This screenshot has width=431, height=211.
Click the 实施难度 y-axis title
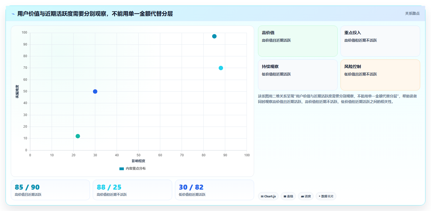pyautogui.click(x=17, y=92)
